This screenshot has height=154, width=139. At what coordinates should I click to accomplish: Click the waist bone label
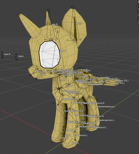85,77
